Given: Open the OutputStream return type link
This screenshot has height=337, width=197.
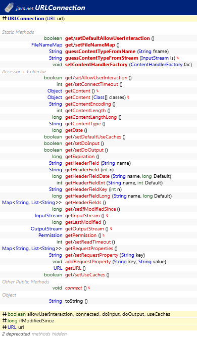Looking at the screenshot, I should 46,229.
